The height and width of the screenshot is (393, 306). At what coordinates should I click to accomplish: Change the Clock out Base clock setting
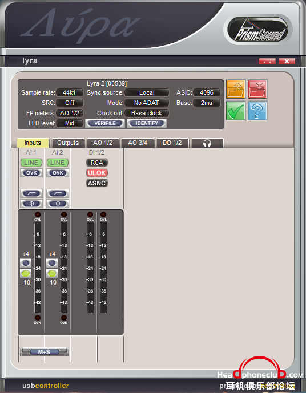pos(147,113)
